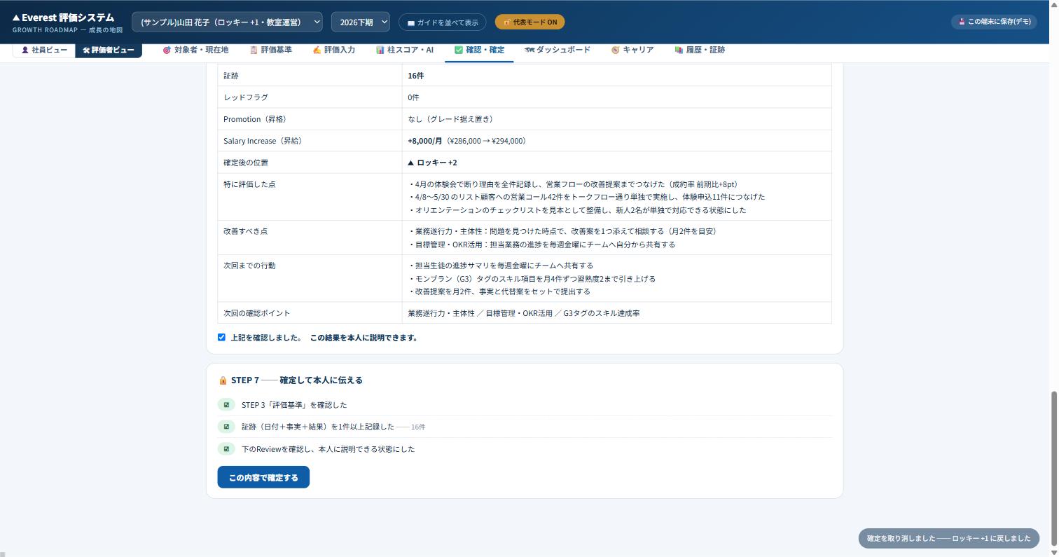Screen dimensions: 1059x557
Task: Click the 確定後の位置 row label
Action: click(245, 163)
